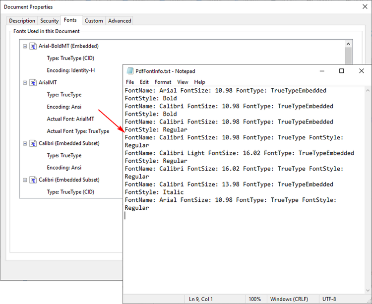Click Notepad's scroll-down arrow
Screen dimensions: 372x304
tap(368, 290)
